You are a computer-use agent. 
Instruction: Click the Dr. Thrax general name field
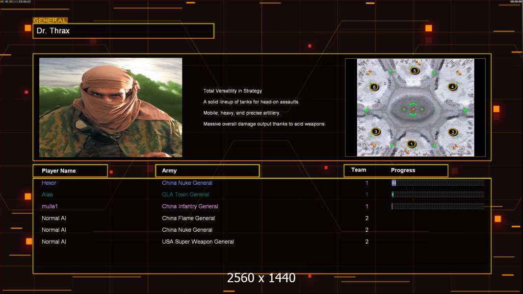pyautogui.click(x=124, y=31)
